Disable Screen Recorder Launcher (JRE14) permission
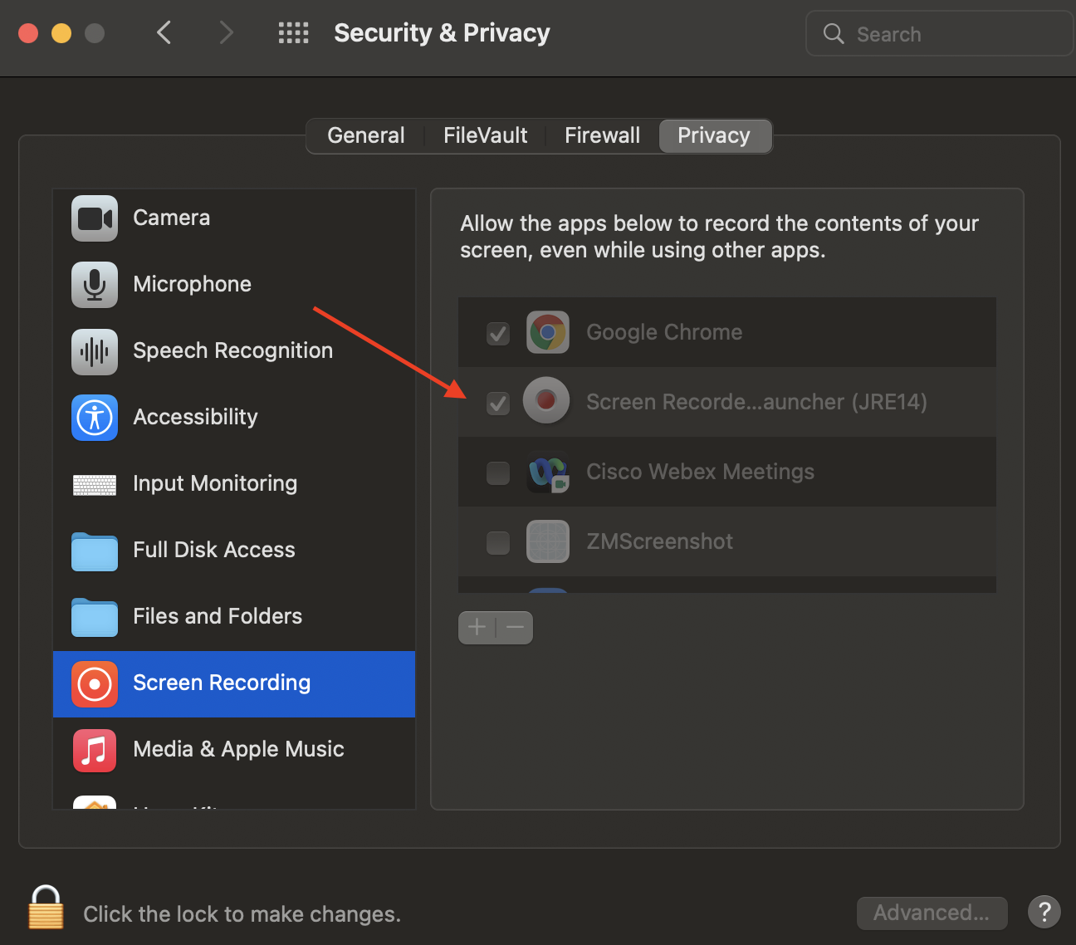The width and height of the screenshot is (1076, 945). [x=497, y=403]
